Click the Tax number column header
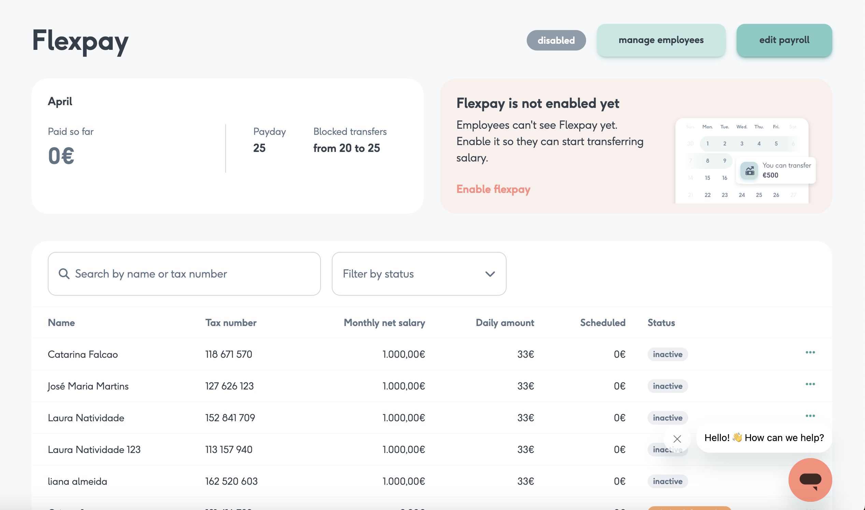 [231, 322]
